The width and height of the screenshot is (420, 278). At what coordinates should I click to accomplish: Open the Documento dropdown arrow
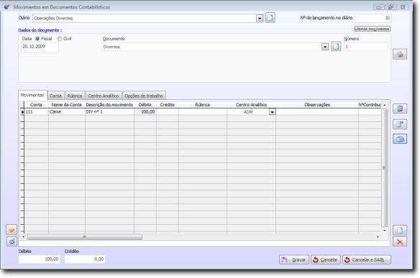click(325, 47)
